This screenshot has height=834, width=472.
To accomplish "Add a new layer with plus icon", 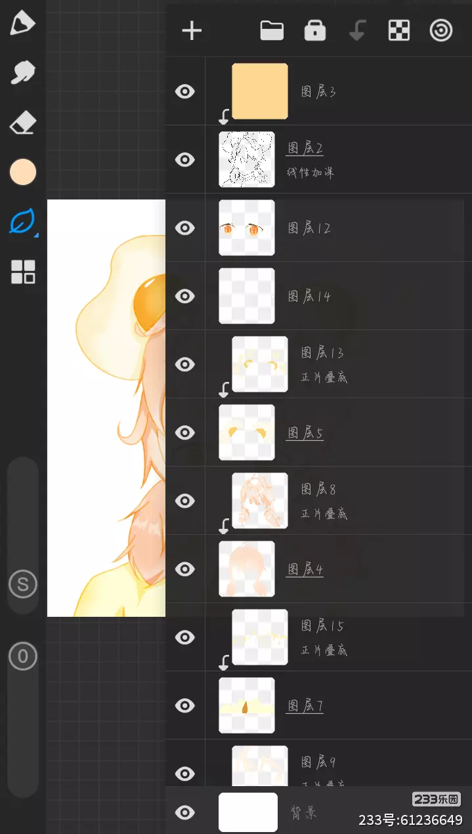I will [x=192, y=31].
